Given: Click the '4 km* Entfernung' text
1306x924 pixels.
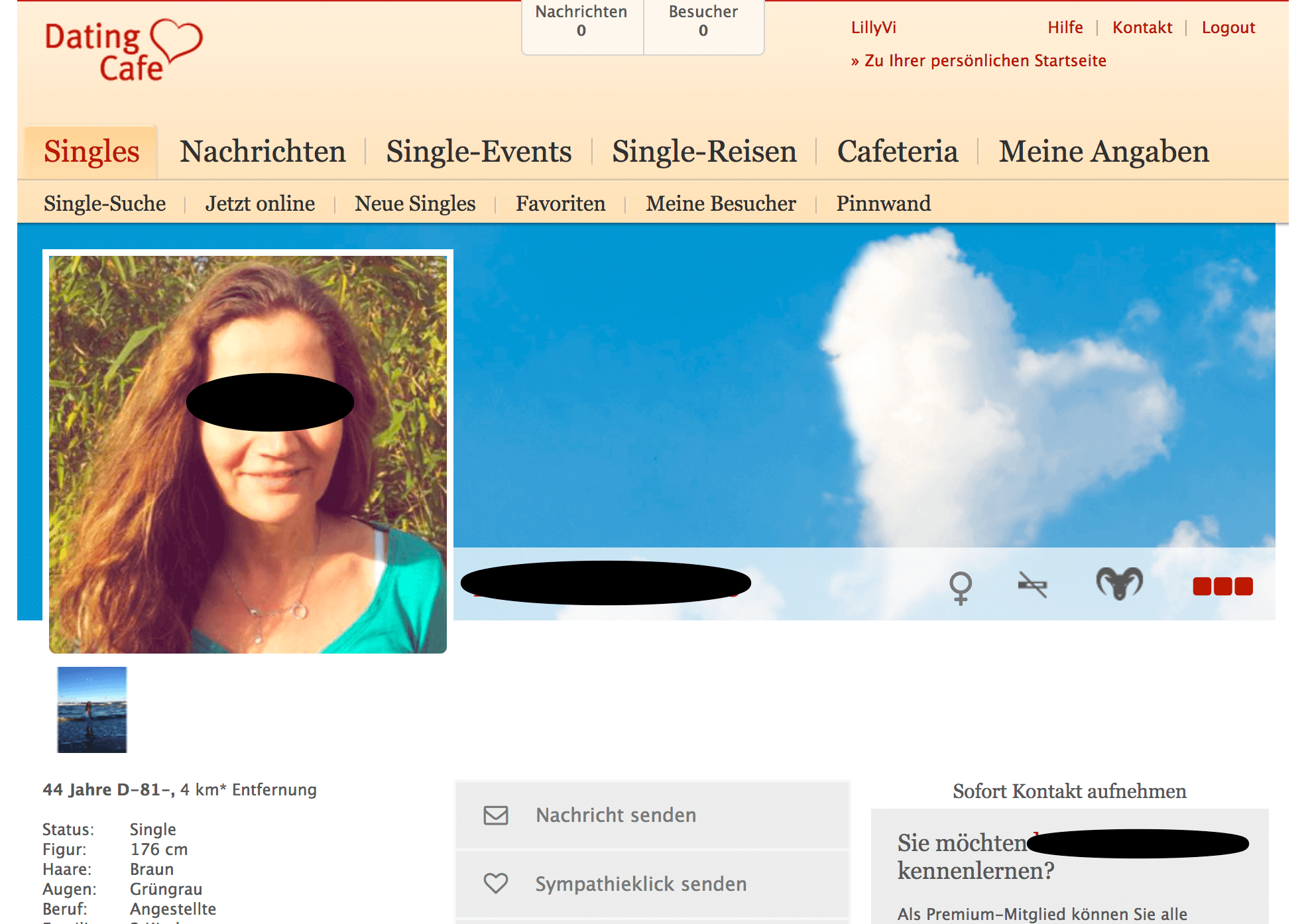Looking at the screenshot, I should click(x=249, y=790).
